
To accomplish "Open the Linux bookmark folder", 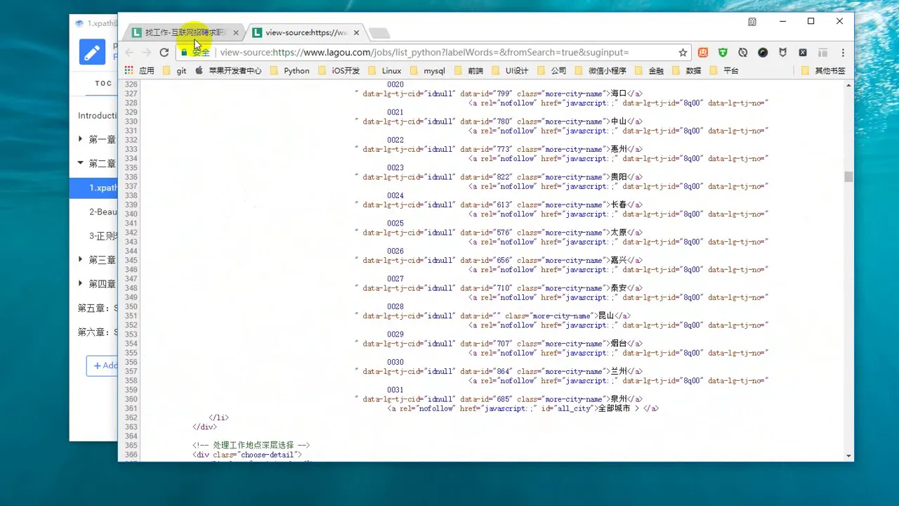I will (x=384, y=71).
